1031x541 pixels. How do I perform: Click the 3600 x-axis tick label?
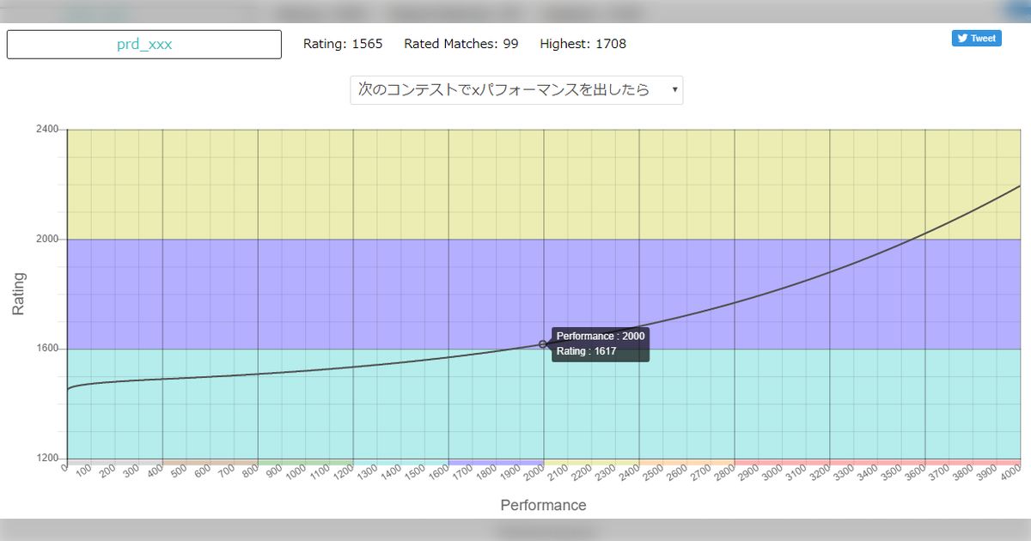[914, 473]
